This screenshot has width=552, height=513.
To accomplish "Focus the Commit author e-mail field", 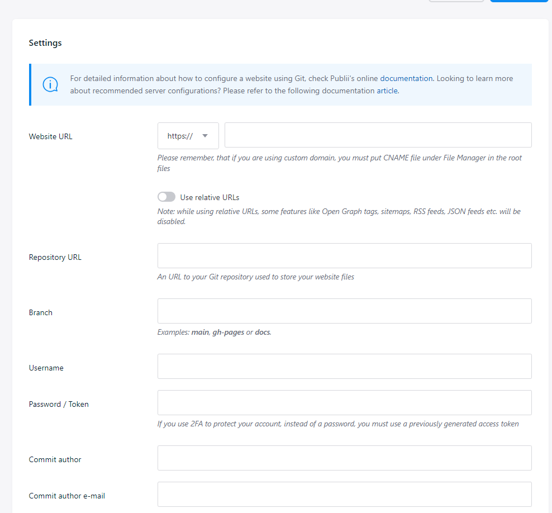I will click(344, 495).
